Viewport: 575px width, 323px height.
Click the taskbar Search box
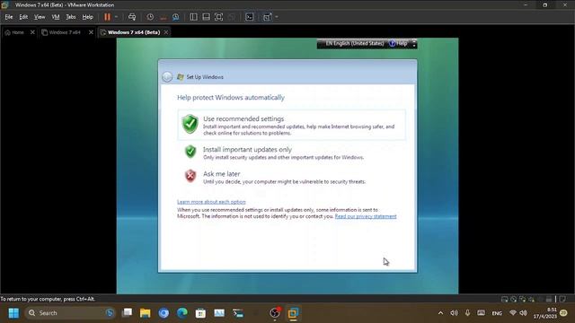pos(70,313)
